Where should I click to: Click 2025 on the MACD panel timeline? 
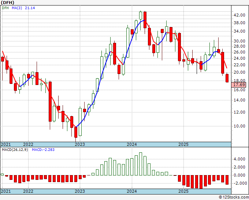(183, 191)
